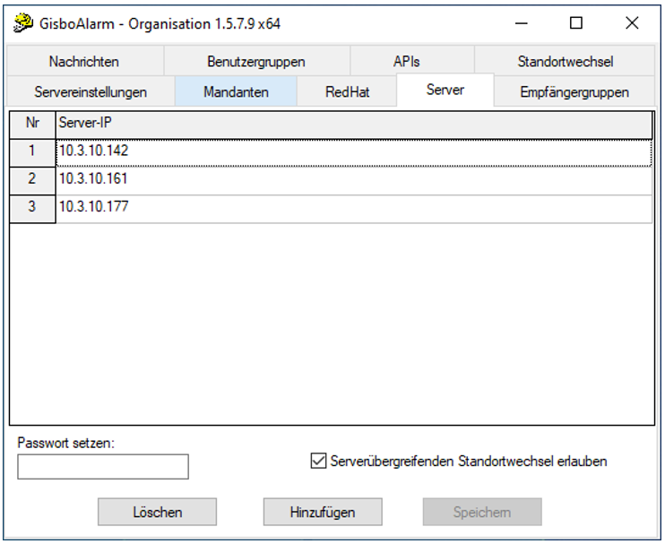665x544 pixels.
Task: Minimize the GisboAlarm window
Action: coord(522,23)
